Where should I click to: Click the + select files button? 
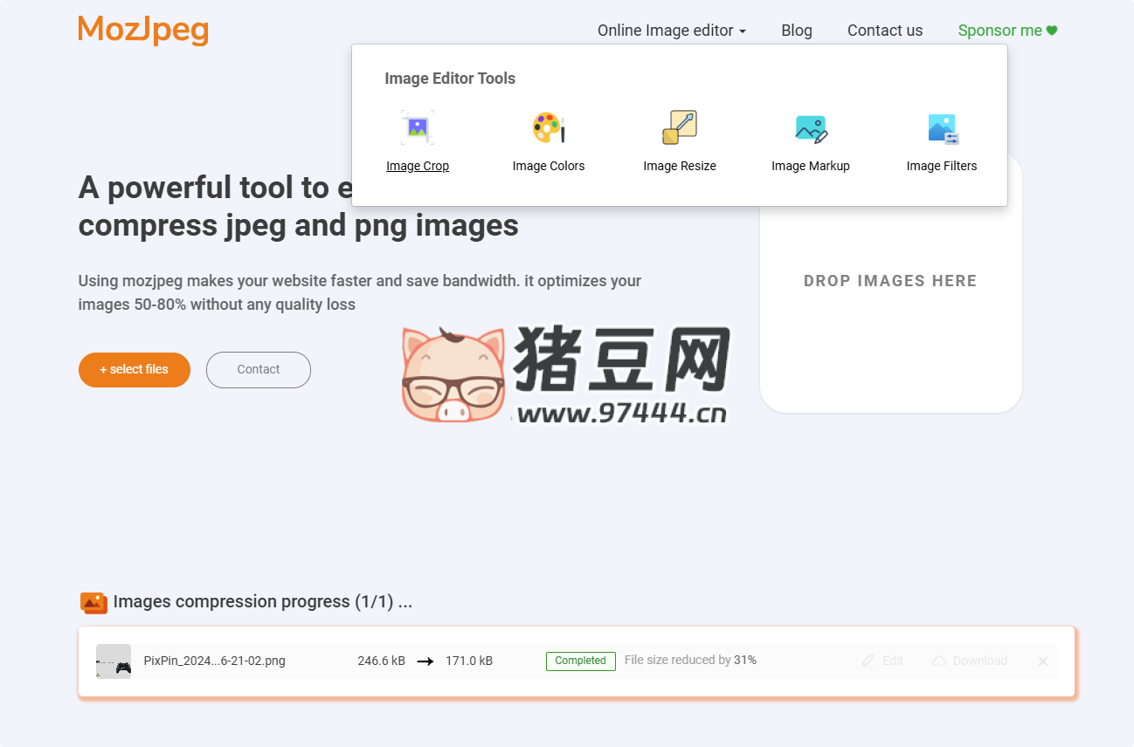(x=134, y=369)
